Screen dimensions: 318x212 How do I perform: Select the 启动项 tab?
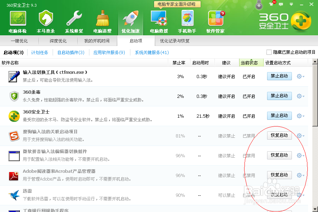136,41
